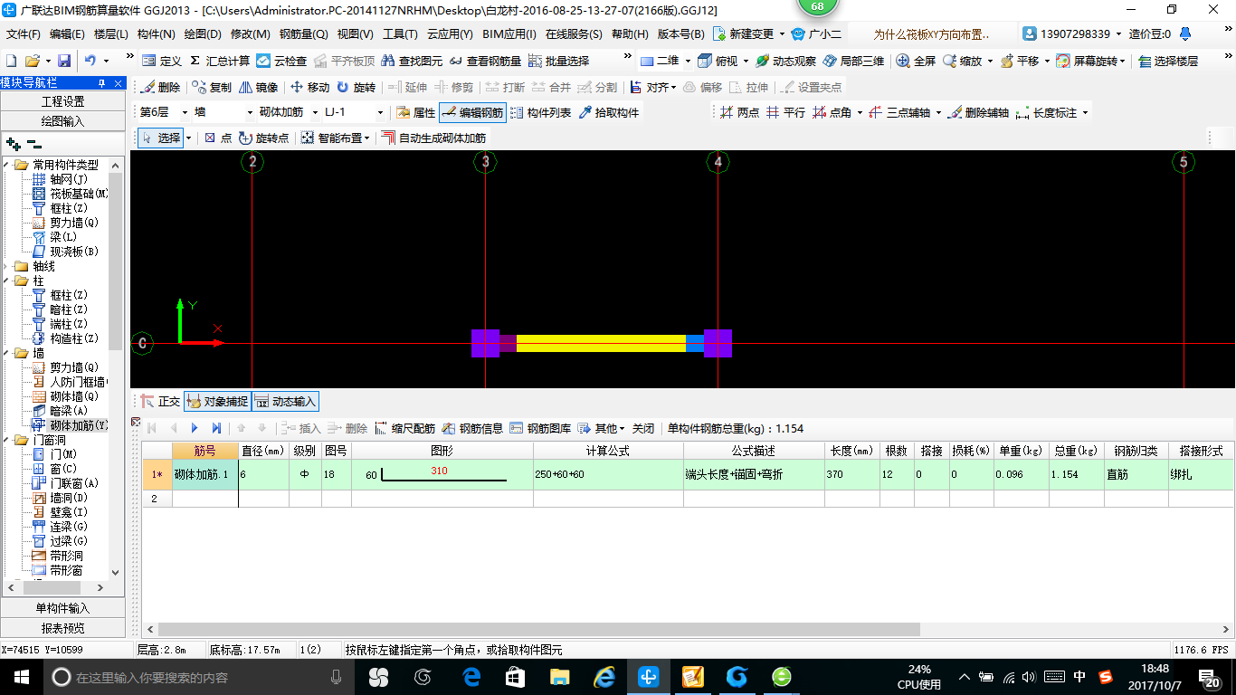
Task: Click the 单构件输入 navigation button
Action: pos(63,608)
